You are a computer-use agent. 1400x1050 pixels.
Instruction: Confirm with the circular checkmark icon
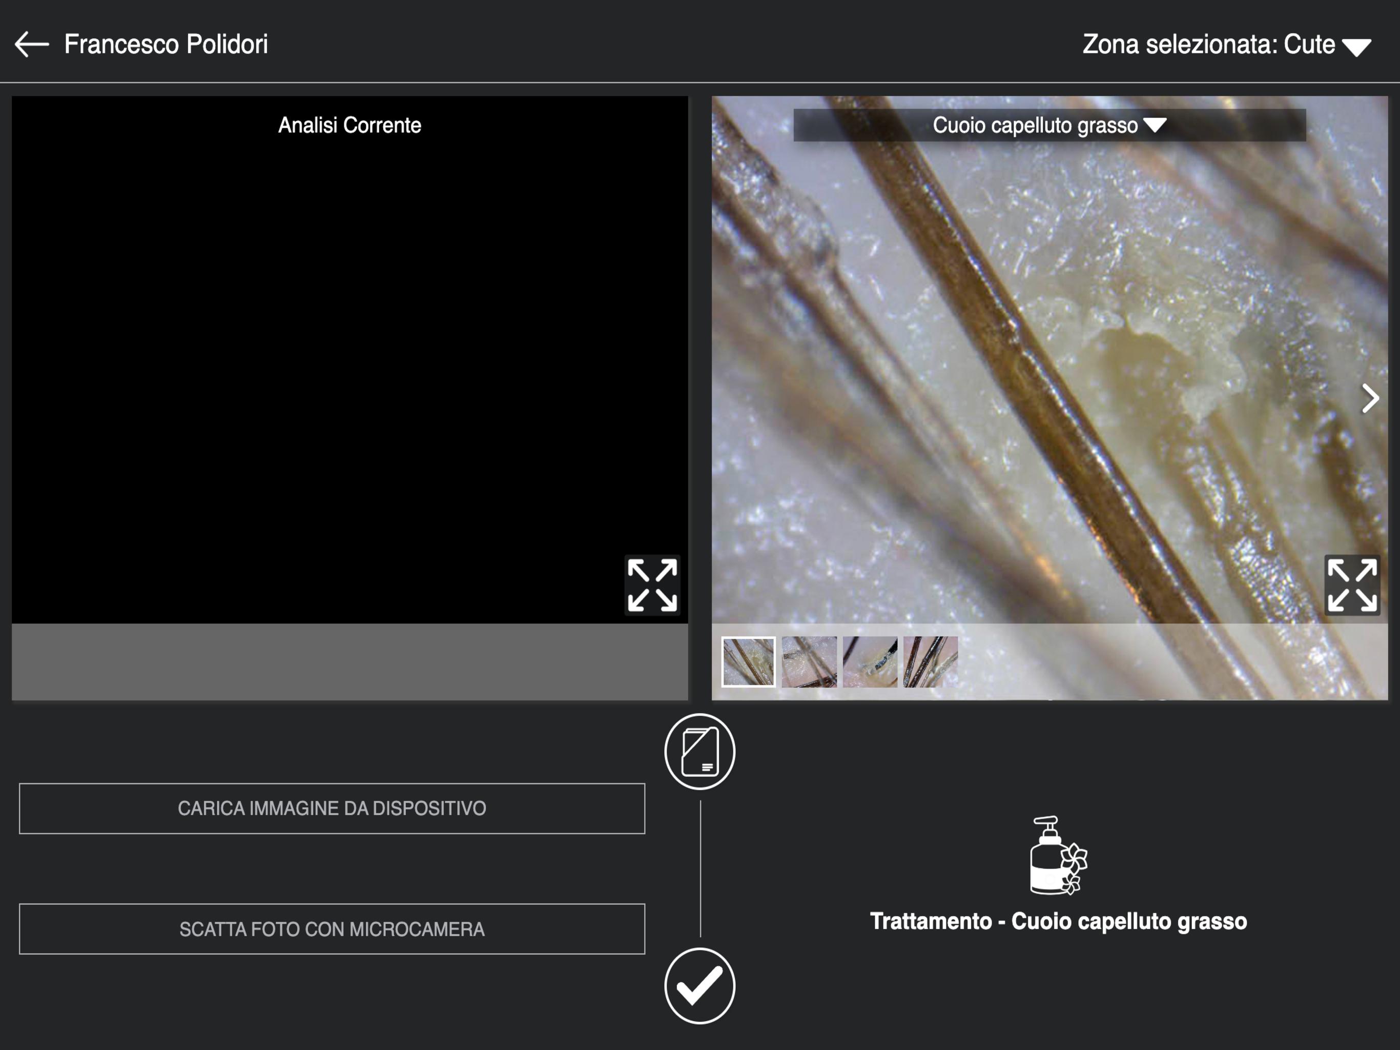pyautogui.click(x=699, y=986)
